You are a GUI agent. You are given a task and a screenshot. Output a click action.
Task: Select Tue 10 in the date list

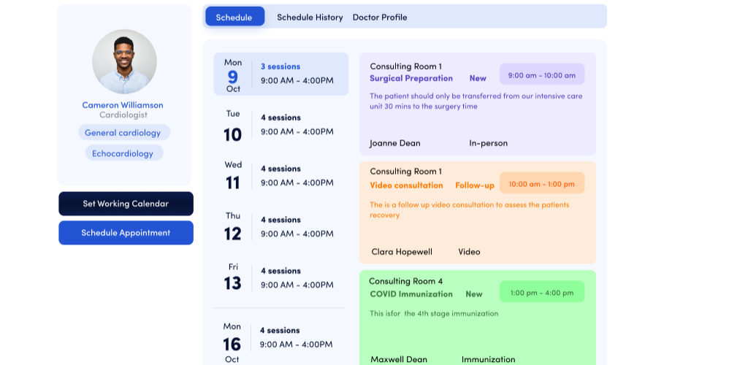pyautogui.click(x=281, y=126)
